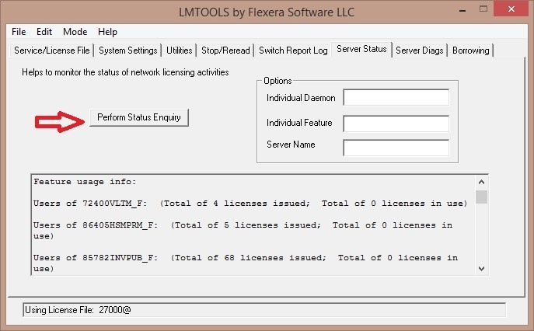Open the Utilities tab
This screenshot has width=534, height=331.
(x=179, y=51)
